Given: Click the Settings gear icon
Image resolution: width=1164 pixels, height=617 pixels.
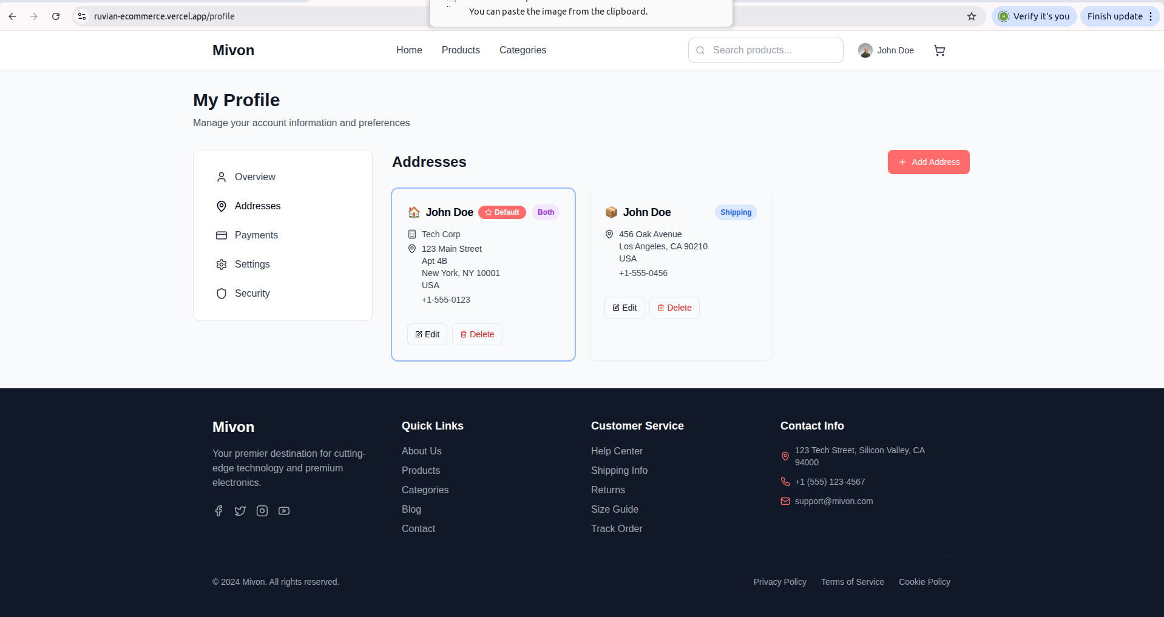Looking at the screenshot, I should tap(222, 265).
